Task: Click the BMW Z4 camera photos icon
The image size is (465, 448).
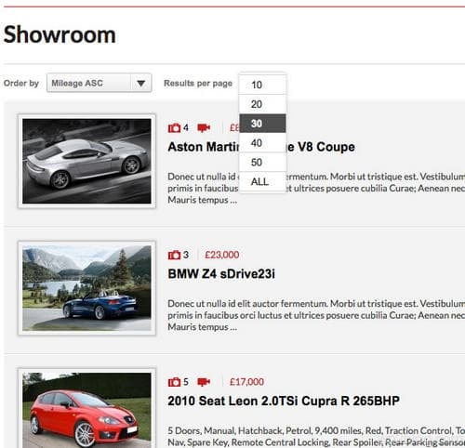Action: (174, 255)
